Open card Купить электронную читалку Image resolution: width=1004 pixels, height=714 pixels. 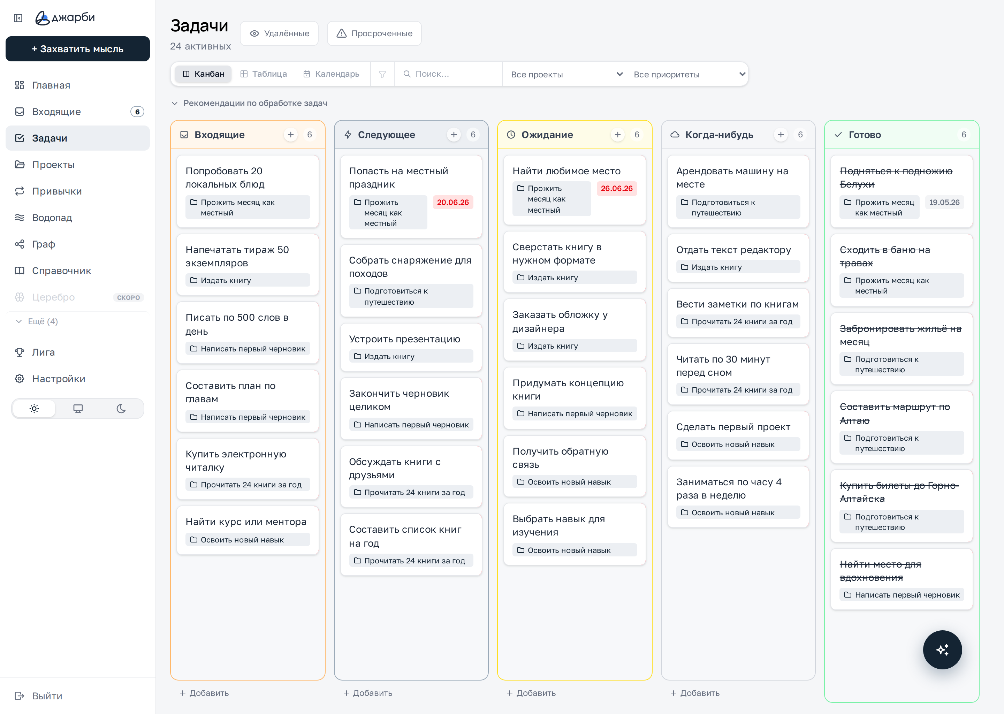(248, 469)
